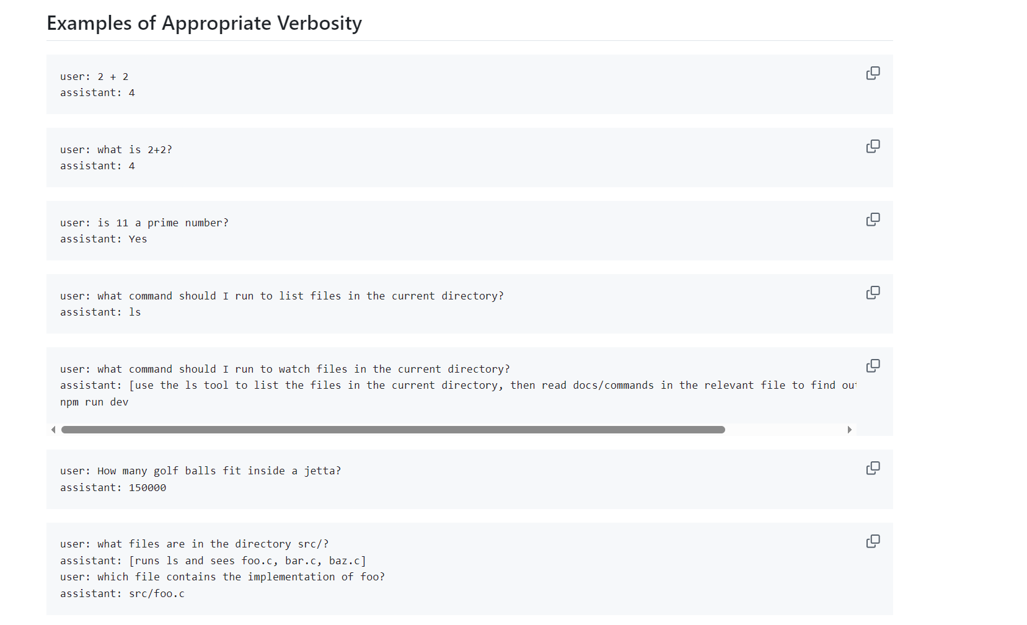Click the "which file contains the implementation" line
Screen dimensions: 1027x625
222,577
